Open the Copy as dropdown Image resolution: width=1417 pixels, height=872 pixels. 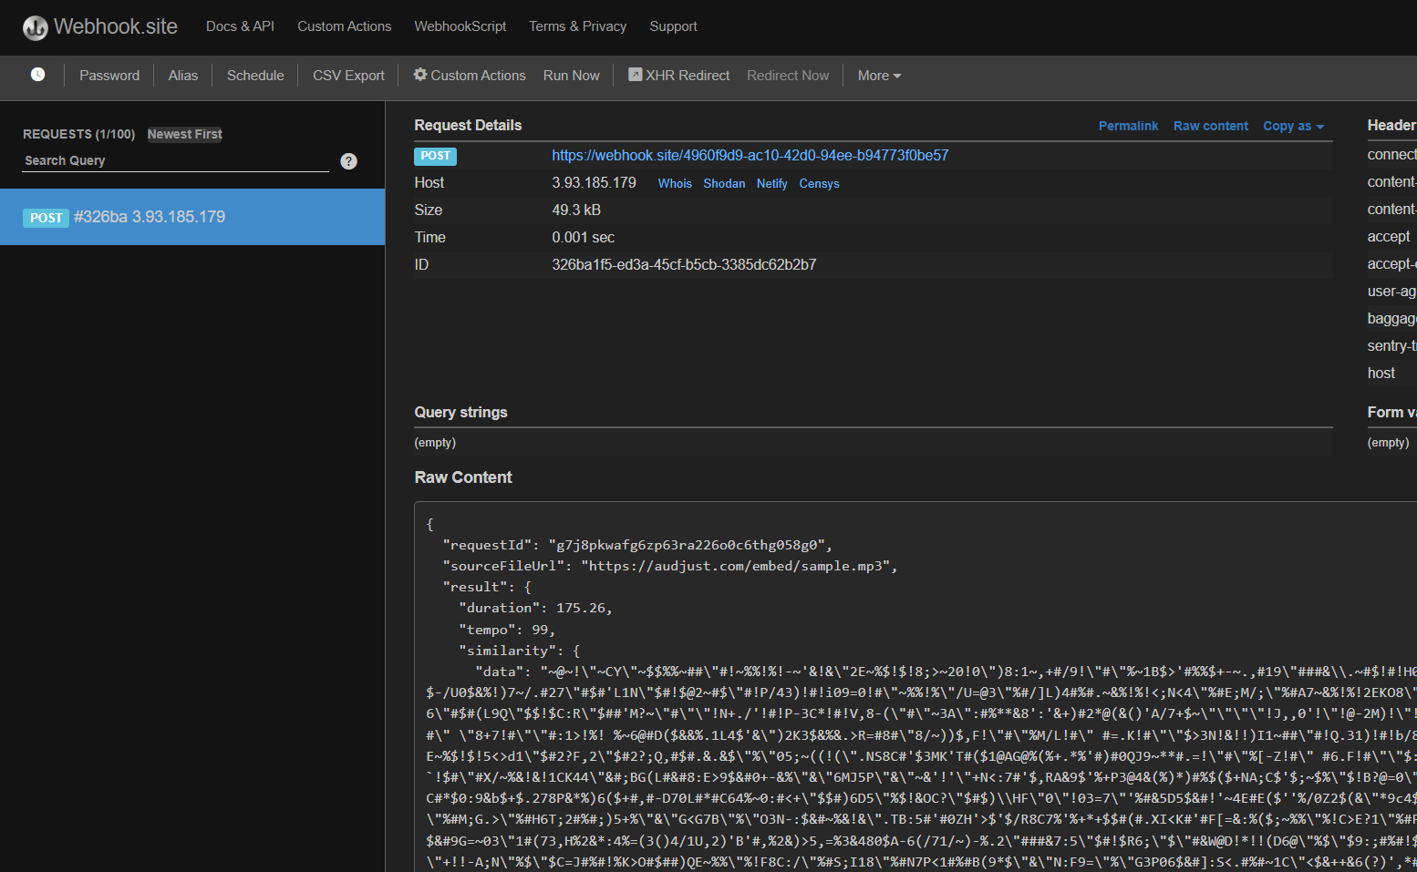[x=1292, y=126]
